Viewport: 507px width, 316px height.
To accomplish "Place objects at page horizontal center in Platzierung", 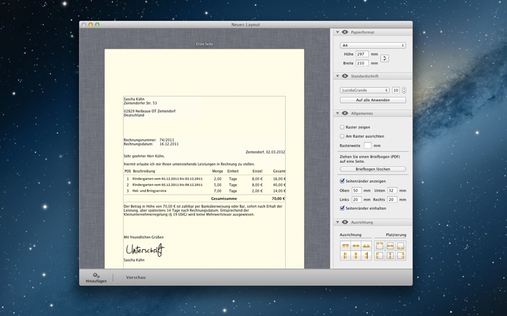I will pos(390,256).
